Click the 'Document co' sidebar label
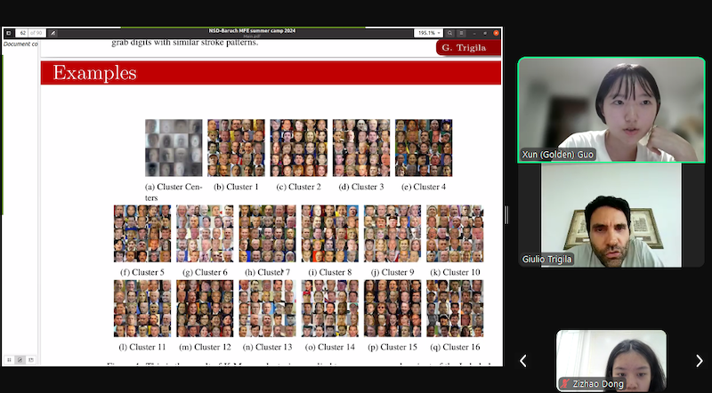 [20, 44]
